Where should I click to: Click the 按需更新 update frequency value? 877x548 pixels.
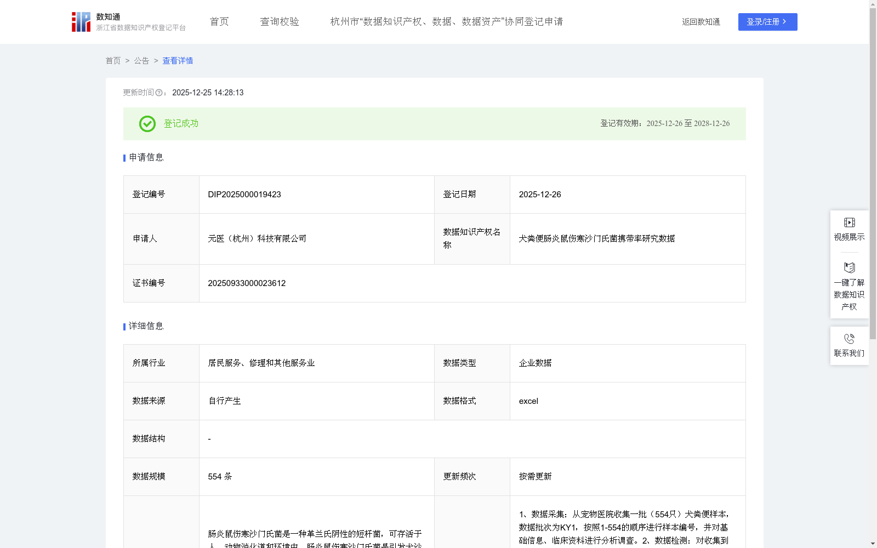pos(536,477)
